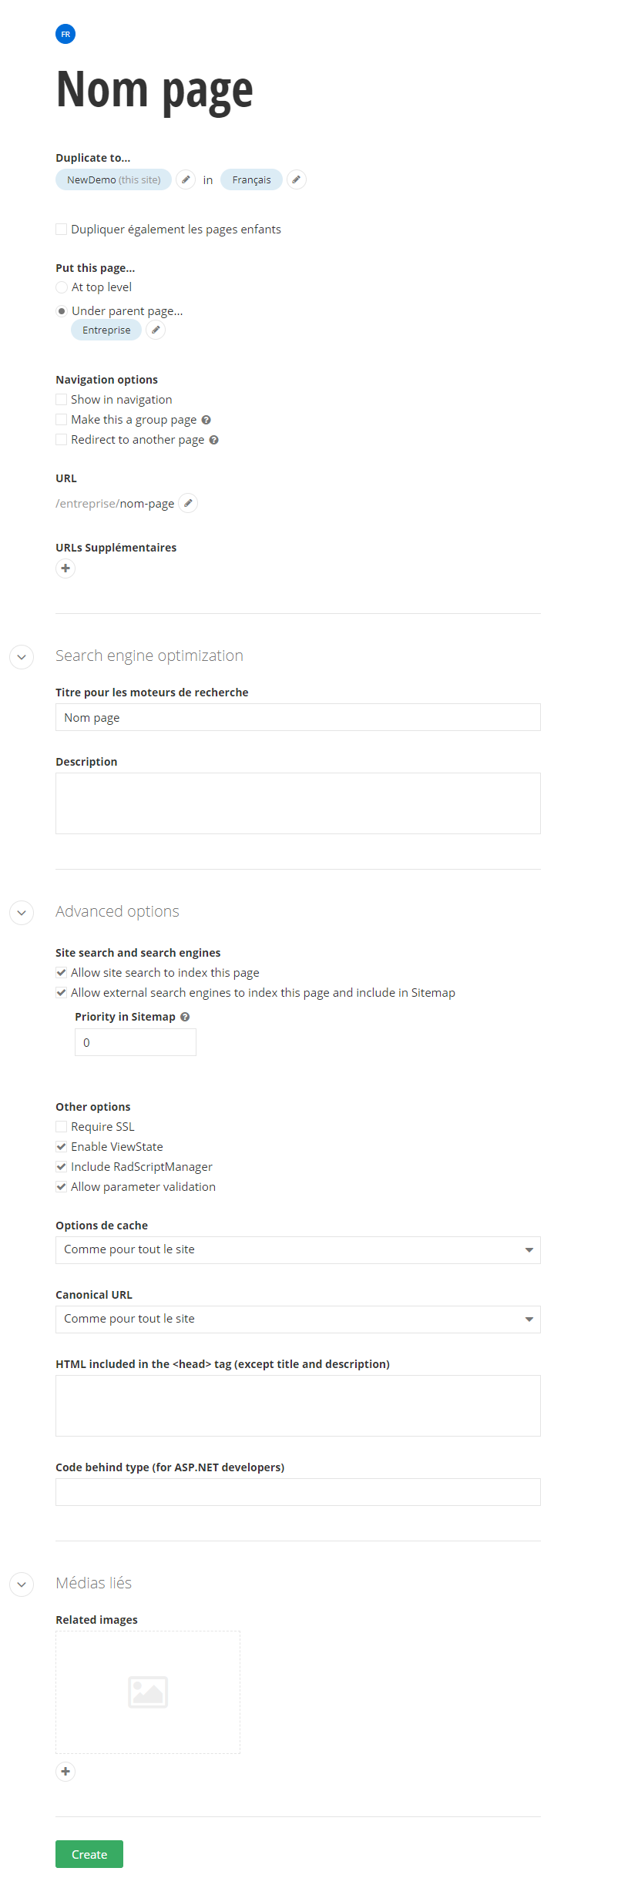Toggle the Require SSL checkbox
Screen dimensions: 621x1888
(x=62, y=1127)
